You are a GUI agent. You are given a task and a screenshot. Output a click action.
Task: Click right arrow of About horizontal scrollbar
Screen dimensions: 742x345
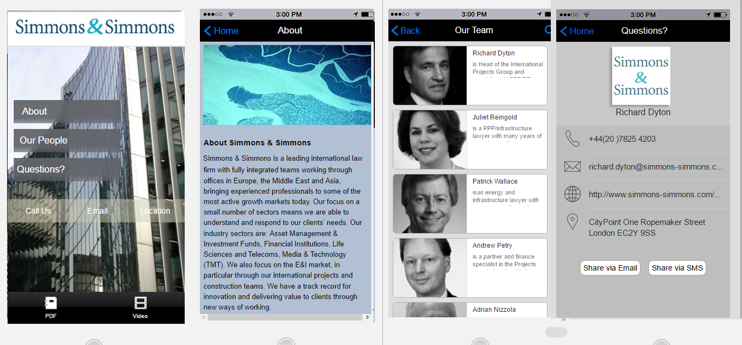[x=367, y=317]
